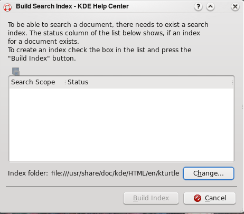Click the dotted handle on the dialog's right edge

click(x=242, y=106)
